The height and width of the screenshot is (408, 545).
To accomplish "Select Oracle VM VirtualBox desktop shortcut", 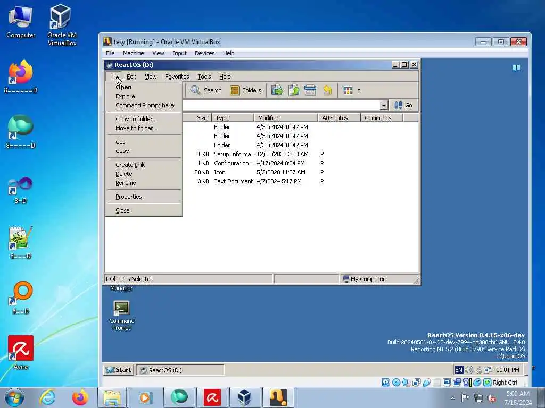I will pos(62,24).
